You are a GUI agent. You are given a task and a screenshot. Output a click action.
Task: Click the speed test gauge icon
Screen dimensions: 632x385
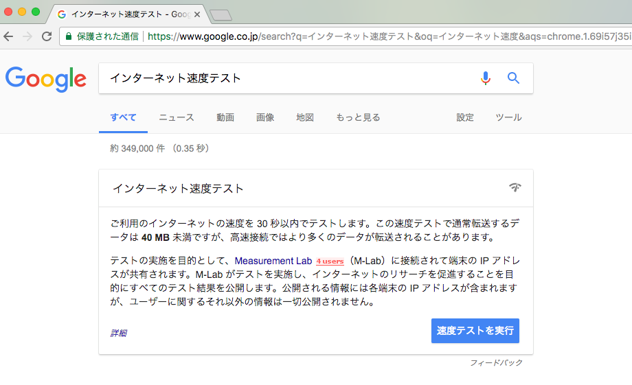pos(515,187)
